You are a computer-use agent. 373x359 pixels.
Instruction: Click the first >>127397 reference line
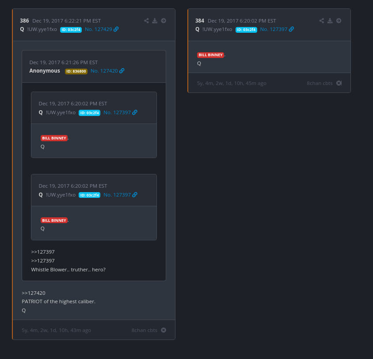pos(43,252)
